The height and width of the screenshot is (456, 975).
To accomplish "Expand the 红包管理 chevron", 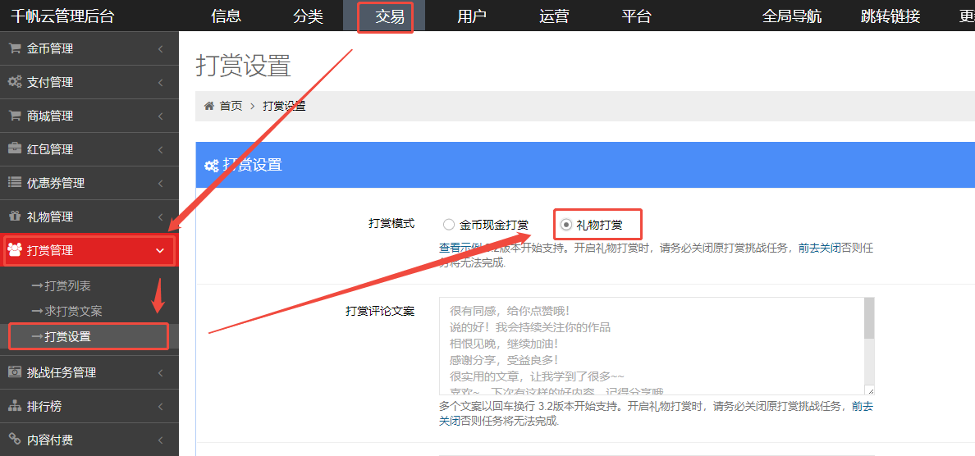I will click(x=160, y=149).
